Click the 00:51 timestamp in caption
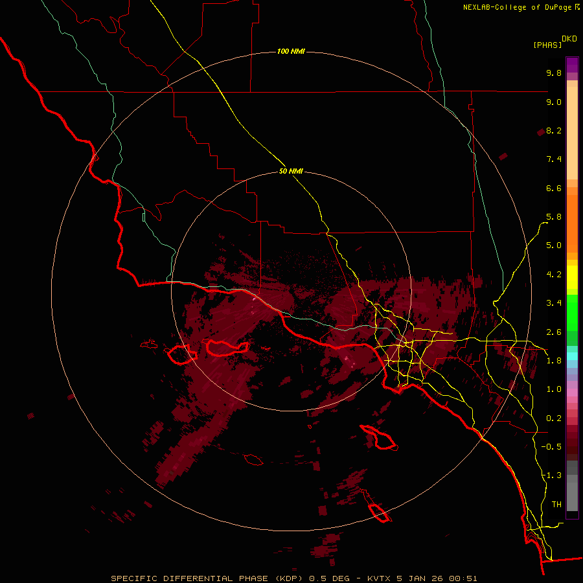The image size is (583, 583). (x=463, y=578)
